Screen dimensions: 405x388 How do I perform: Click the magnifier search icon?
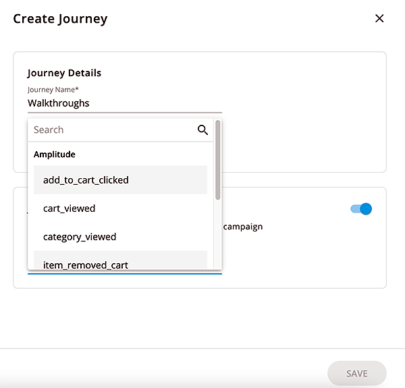[x=202, y=130]
